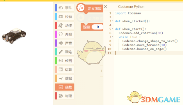
Task: Click the Codemao.change_shape_to_next() line
Action: (150, 41)
